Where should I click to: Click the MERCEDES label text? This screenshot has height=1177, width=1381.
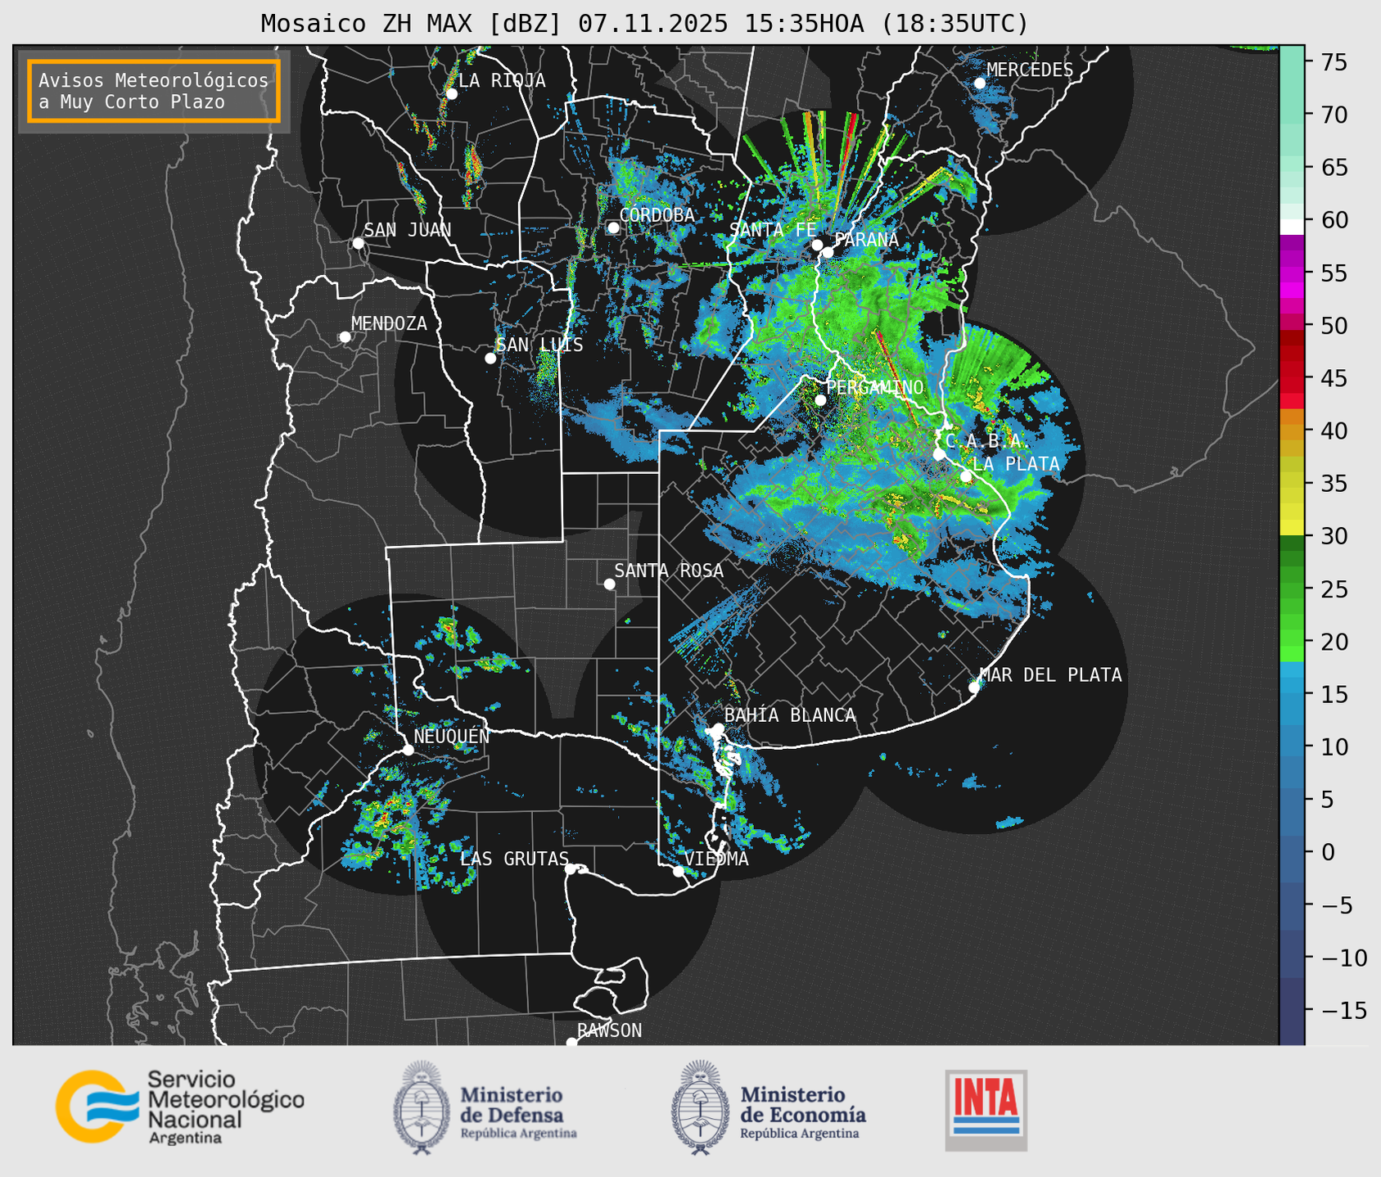tap(1030, 70)
